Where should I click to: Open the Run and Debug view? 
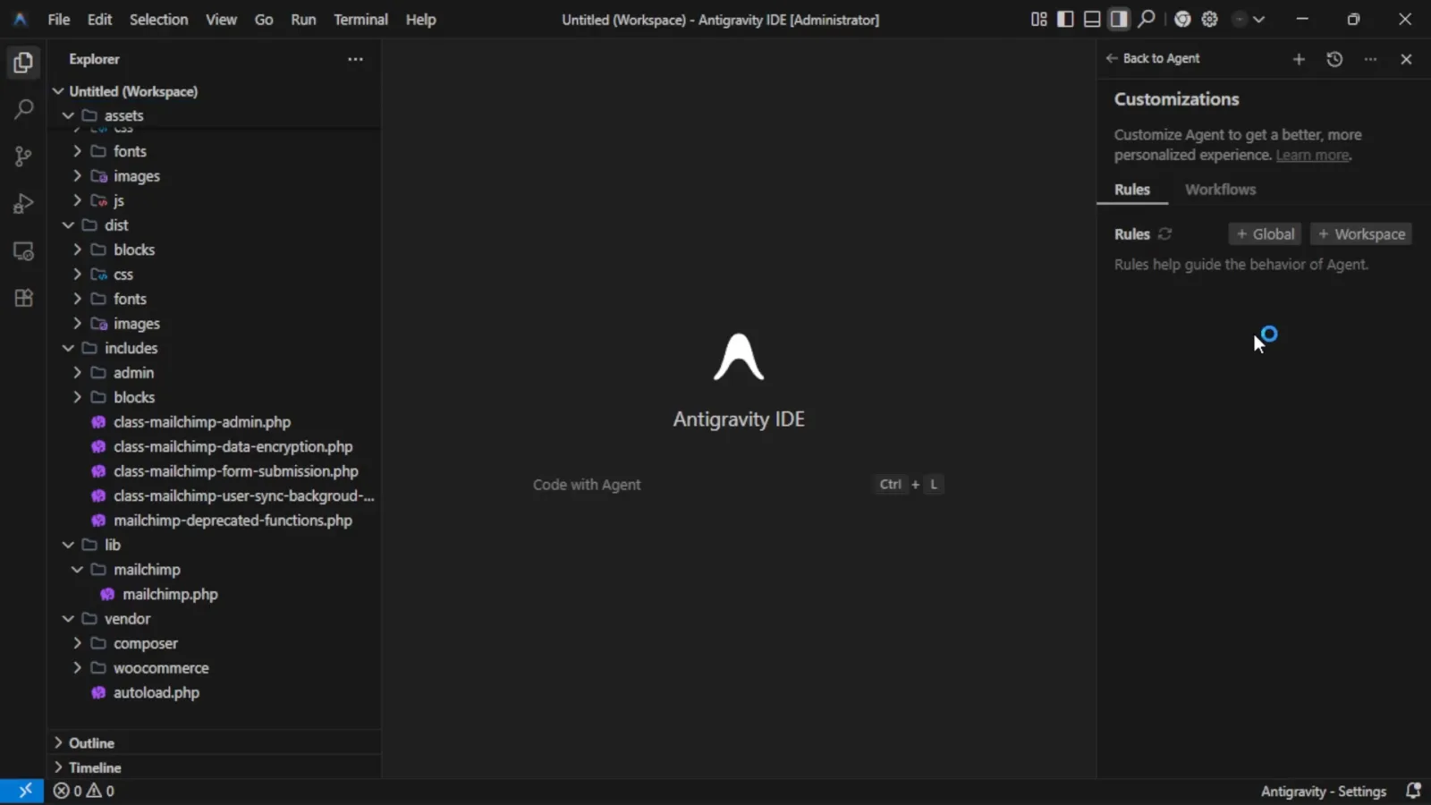pos(23,204)
